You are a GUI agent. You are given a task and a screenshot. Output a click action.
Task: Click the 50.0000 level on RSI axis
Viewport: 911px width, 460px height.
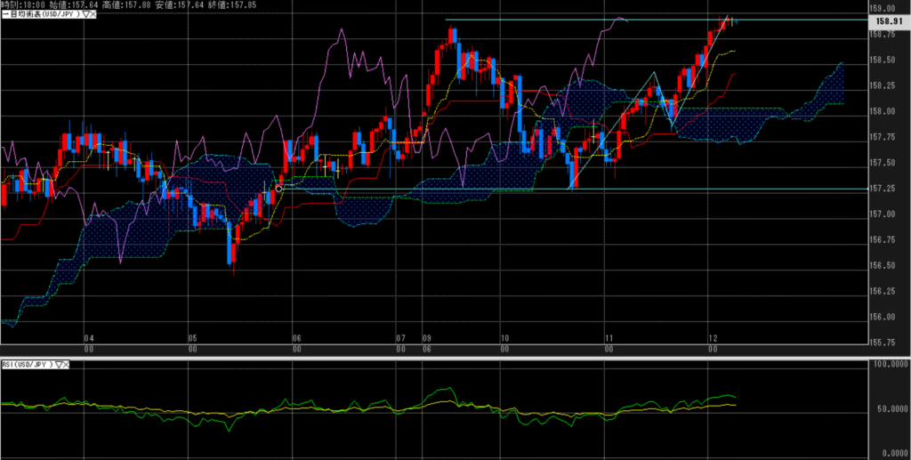(x=890, y=409)
